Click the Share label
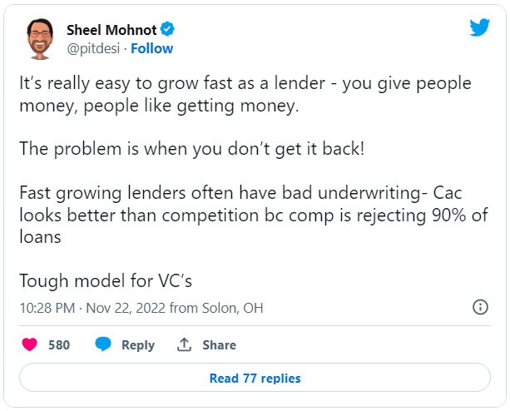Screen dimensions: 510x411 pos(219,345)
